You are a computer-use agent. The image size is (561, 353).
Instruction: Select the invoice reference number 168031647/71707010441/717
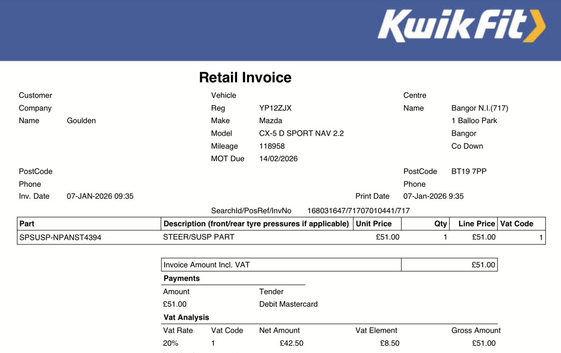[358, 211]
